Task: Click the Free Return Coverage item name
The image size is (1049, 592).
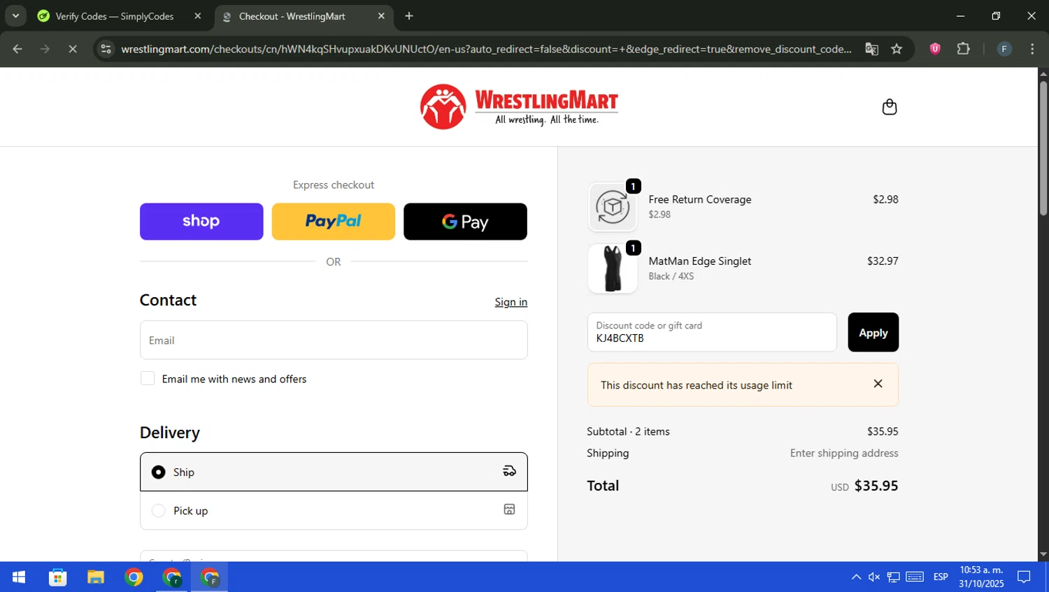Action: pyautogui.click(x=699, y=199)
